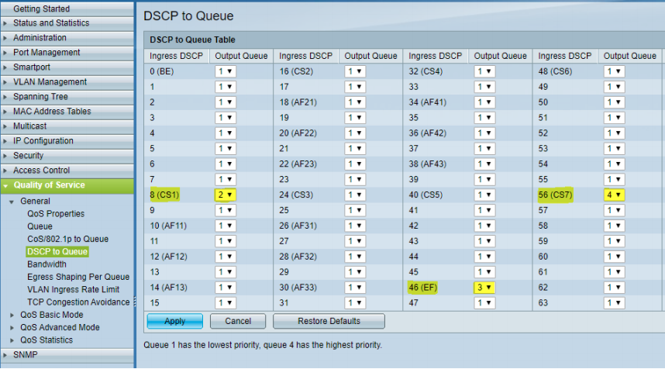Select Egress Shaping Per Queue
The image size is (665, 369).
click(x=78, y=277)
